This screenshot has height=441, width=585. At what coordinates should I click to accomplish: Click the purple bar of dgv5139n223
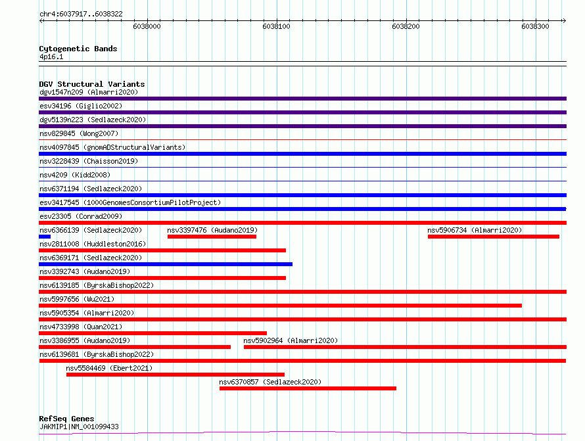click(x=302, y=126)
